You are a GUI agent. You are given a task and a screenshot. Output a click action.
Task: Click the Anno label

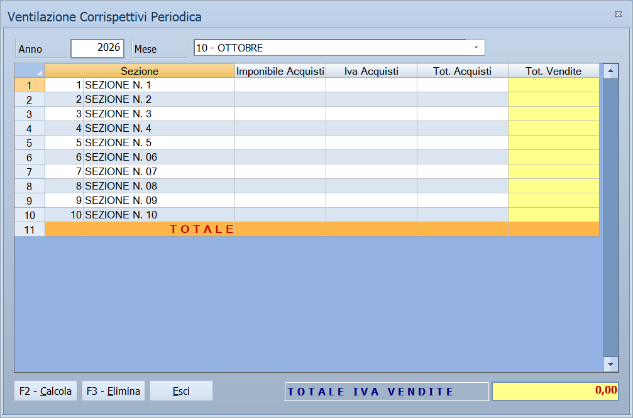point(41,49)
